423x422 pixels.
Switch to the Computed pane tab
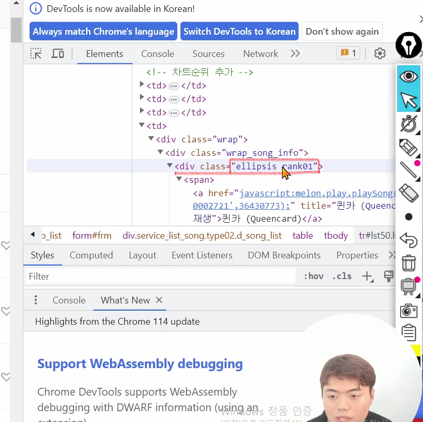[x=91, y=255]
